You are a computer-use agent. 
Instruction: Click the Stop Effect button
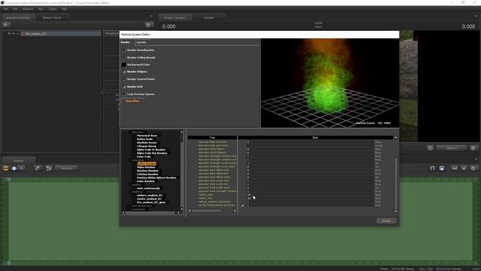click(132, 101)
